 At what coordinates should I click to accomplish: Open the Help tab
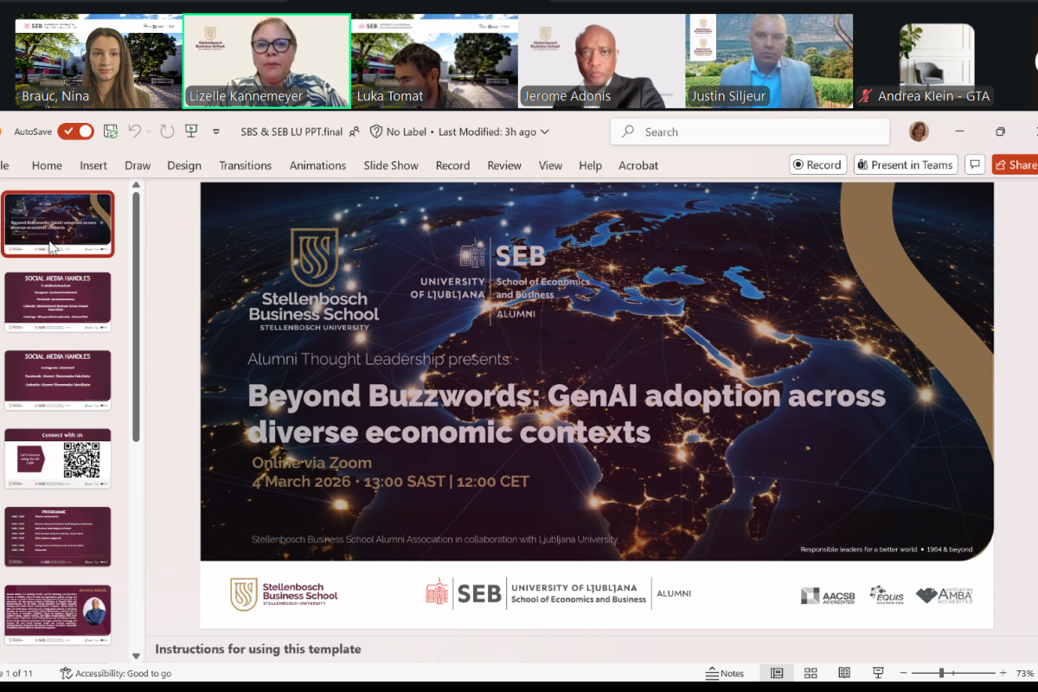click(590, 165)
